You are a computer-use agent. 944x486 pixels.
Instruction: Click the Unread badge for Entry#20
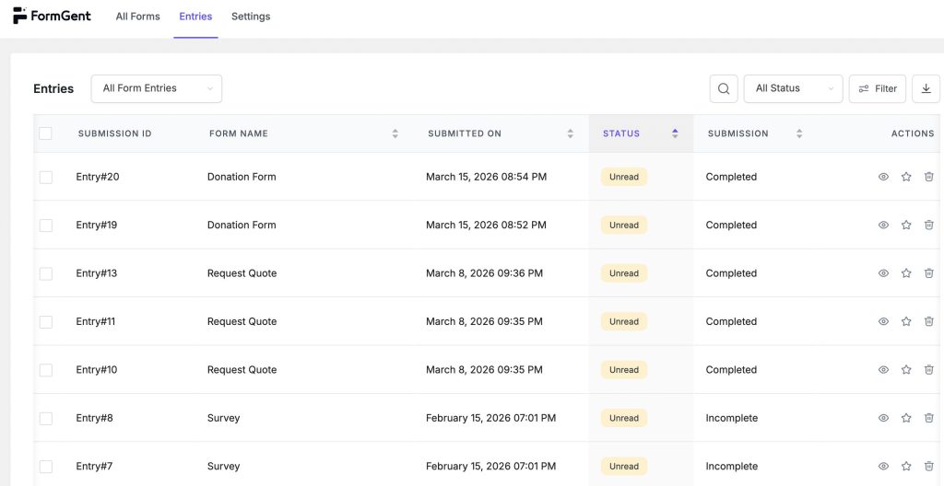click(624, 177)
